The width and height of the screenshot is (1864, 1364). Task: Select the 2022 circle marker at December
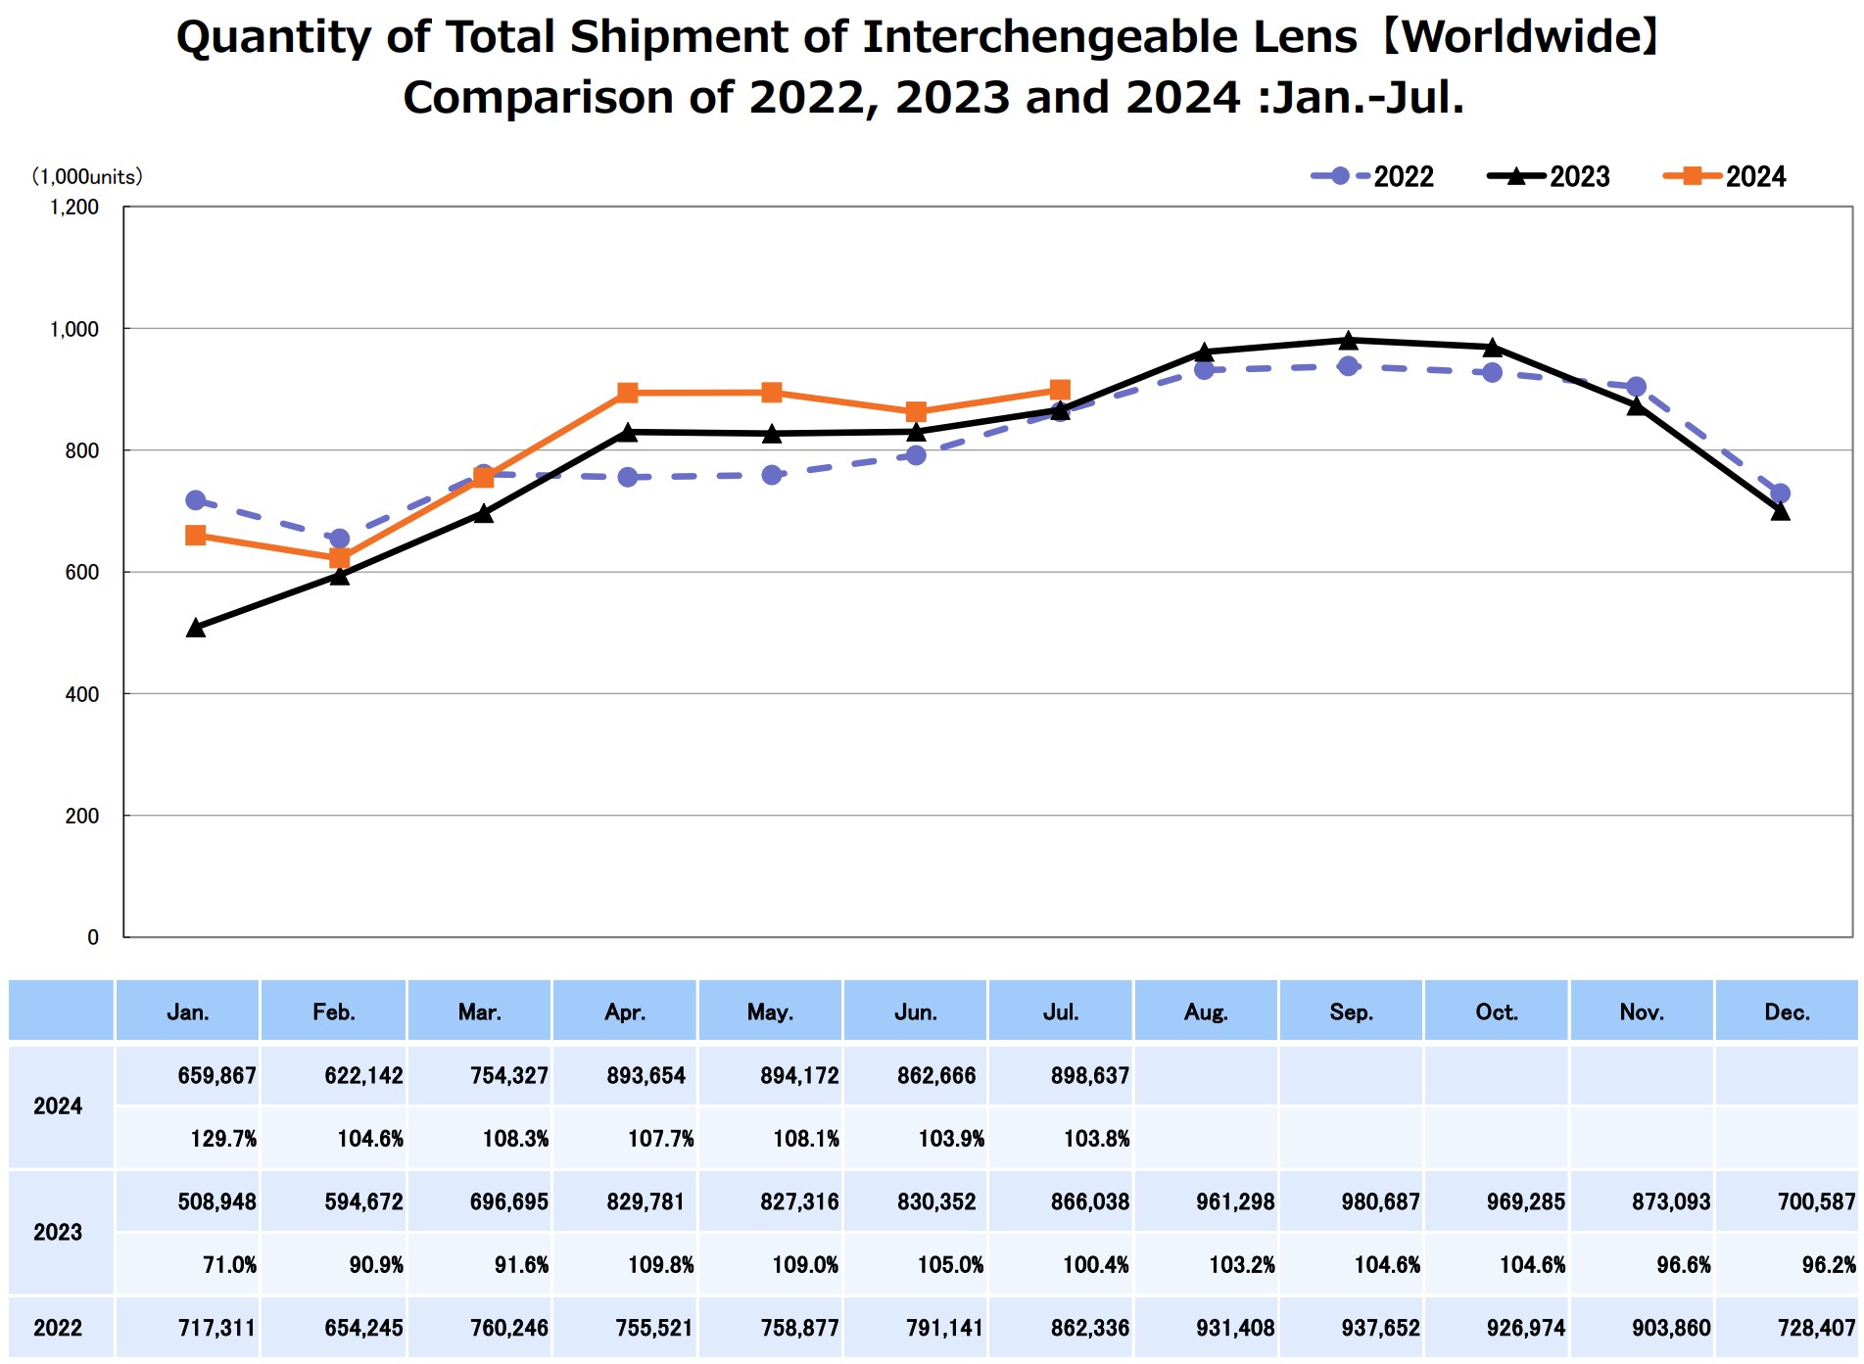click(1781, 494)
